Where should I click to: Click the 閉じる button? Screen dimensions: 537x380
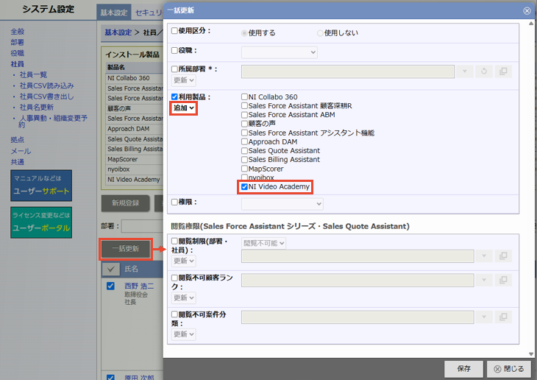(x=509, y=369)
